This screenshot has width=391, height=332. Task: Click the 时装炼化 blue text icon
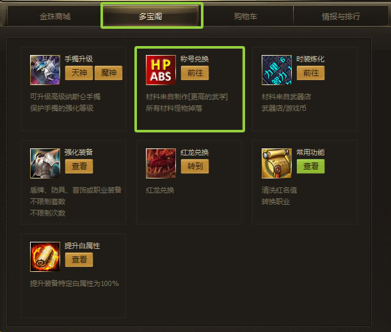276,70
